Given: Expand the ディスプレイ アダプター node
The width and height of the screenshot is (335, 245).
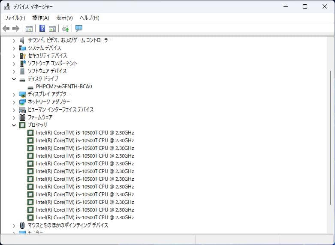Looking at the screenshot, I should click(14, 95).
